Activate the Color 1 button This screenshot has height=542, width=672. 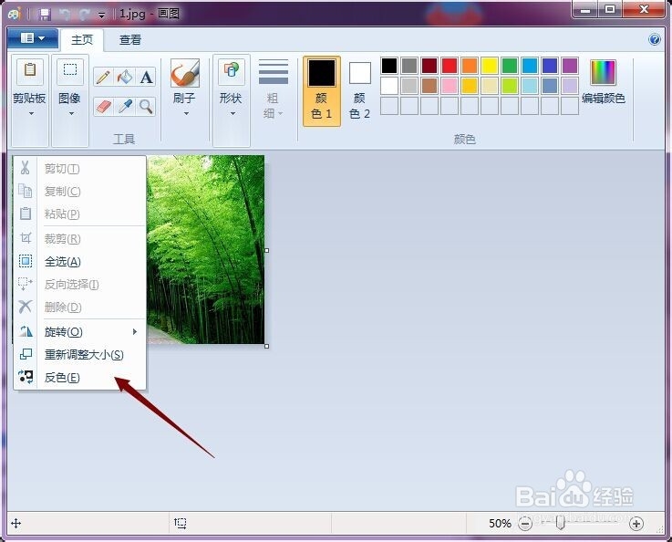click(x=322, y=91)
